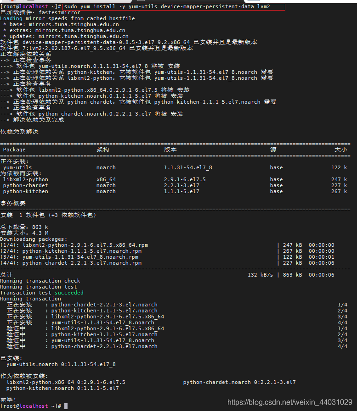The image size is (357, 411).
Task: Click '(4/4): python-chardet-2.2.1-3.el7.noarch.rpm' download line
Action: [x=167, y=263]
